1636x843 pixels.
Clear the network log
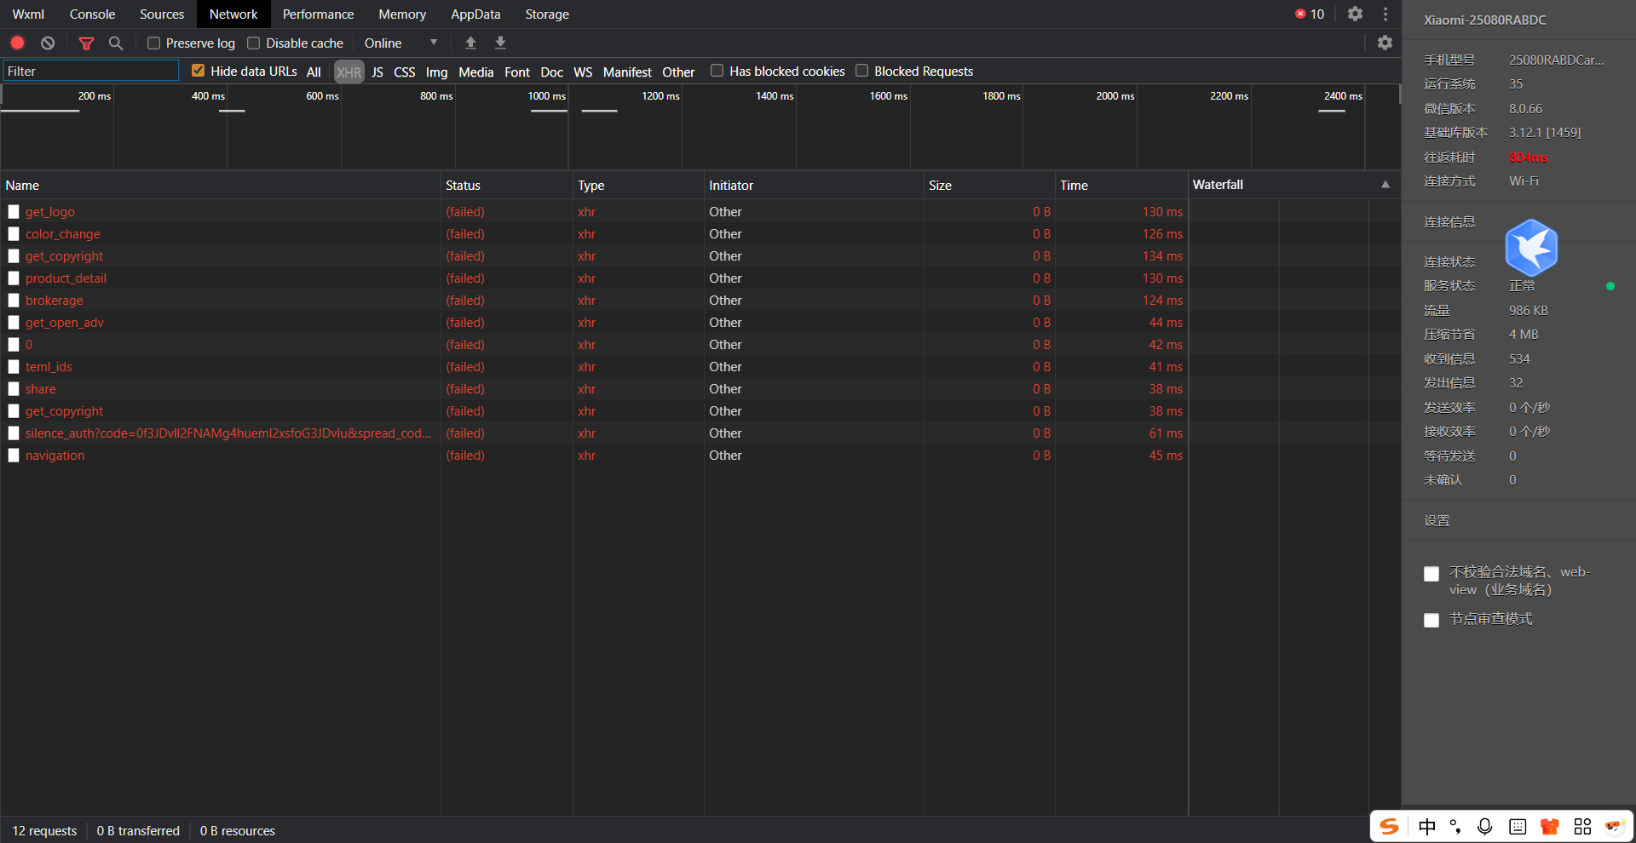tap(48, 43)
